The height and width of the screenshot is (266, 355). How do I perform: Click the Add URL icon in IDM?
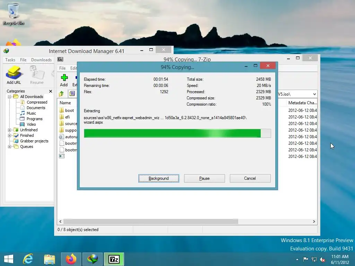pos(14,75)
